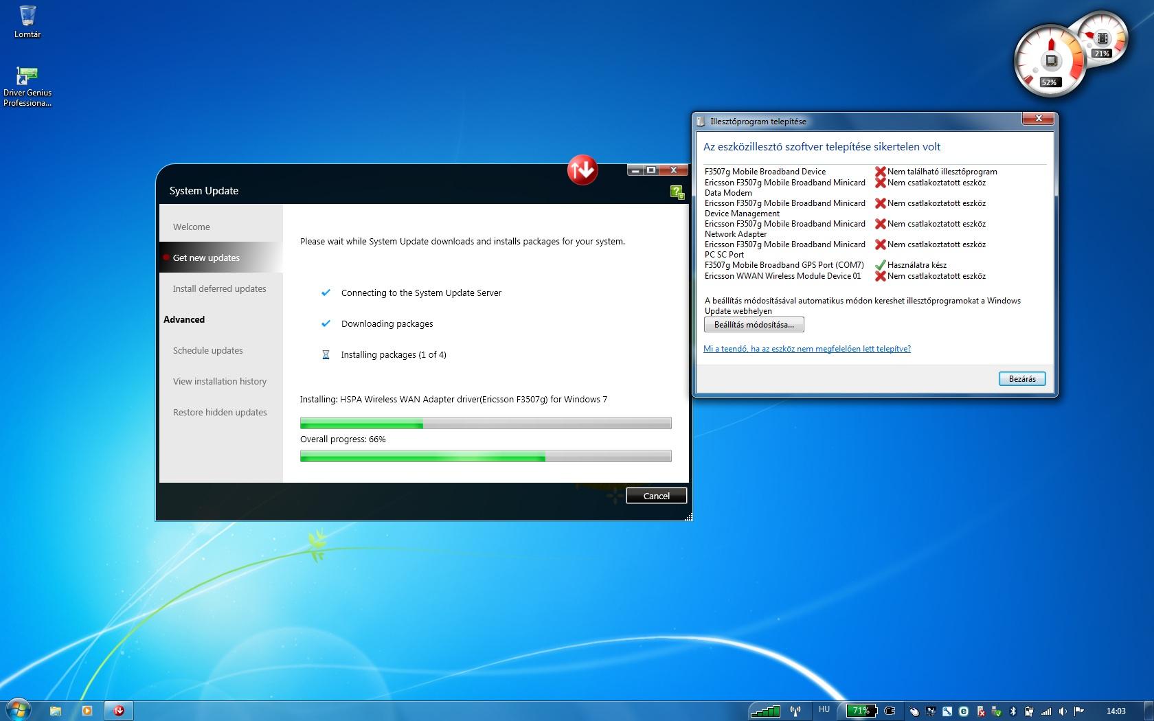Select System Update taskbar button
Screen dimensions: 1154x721
pyautogui.click(x=119, y=711)
